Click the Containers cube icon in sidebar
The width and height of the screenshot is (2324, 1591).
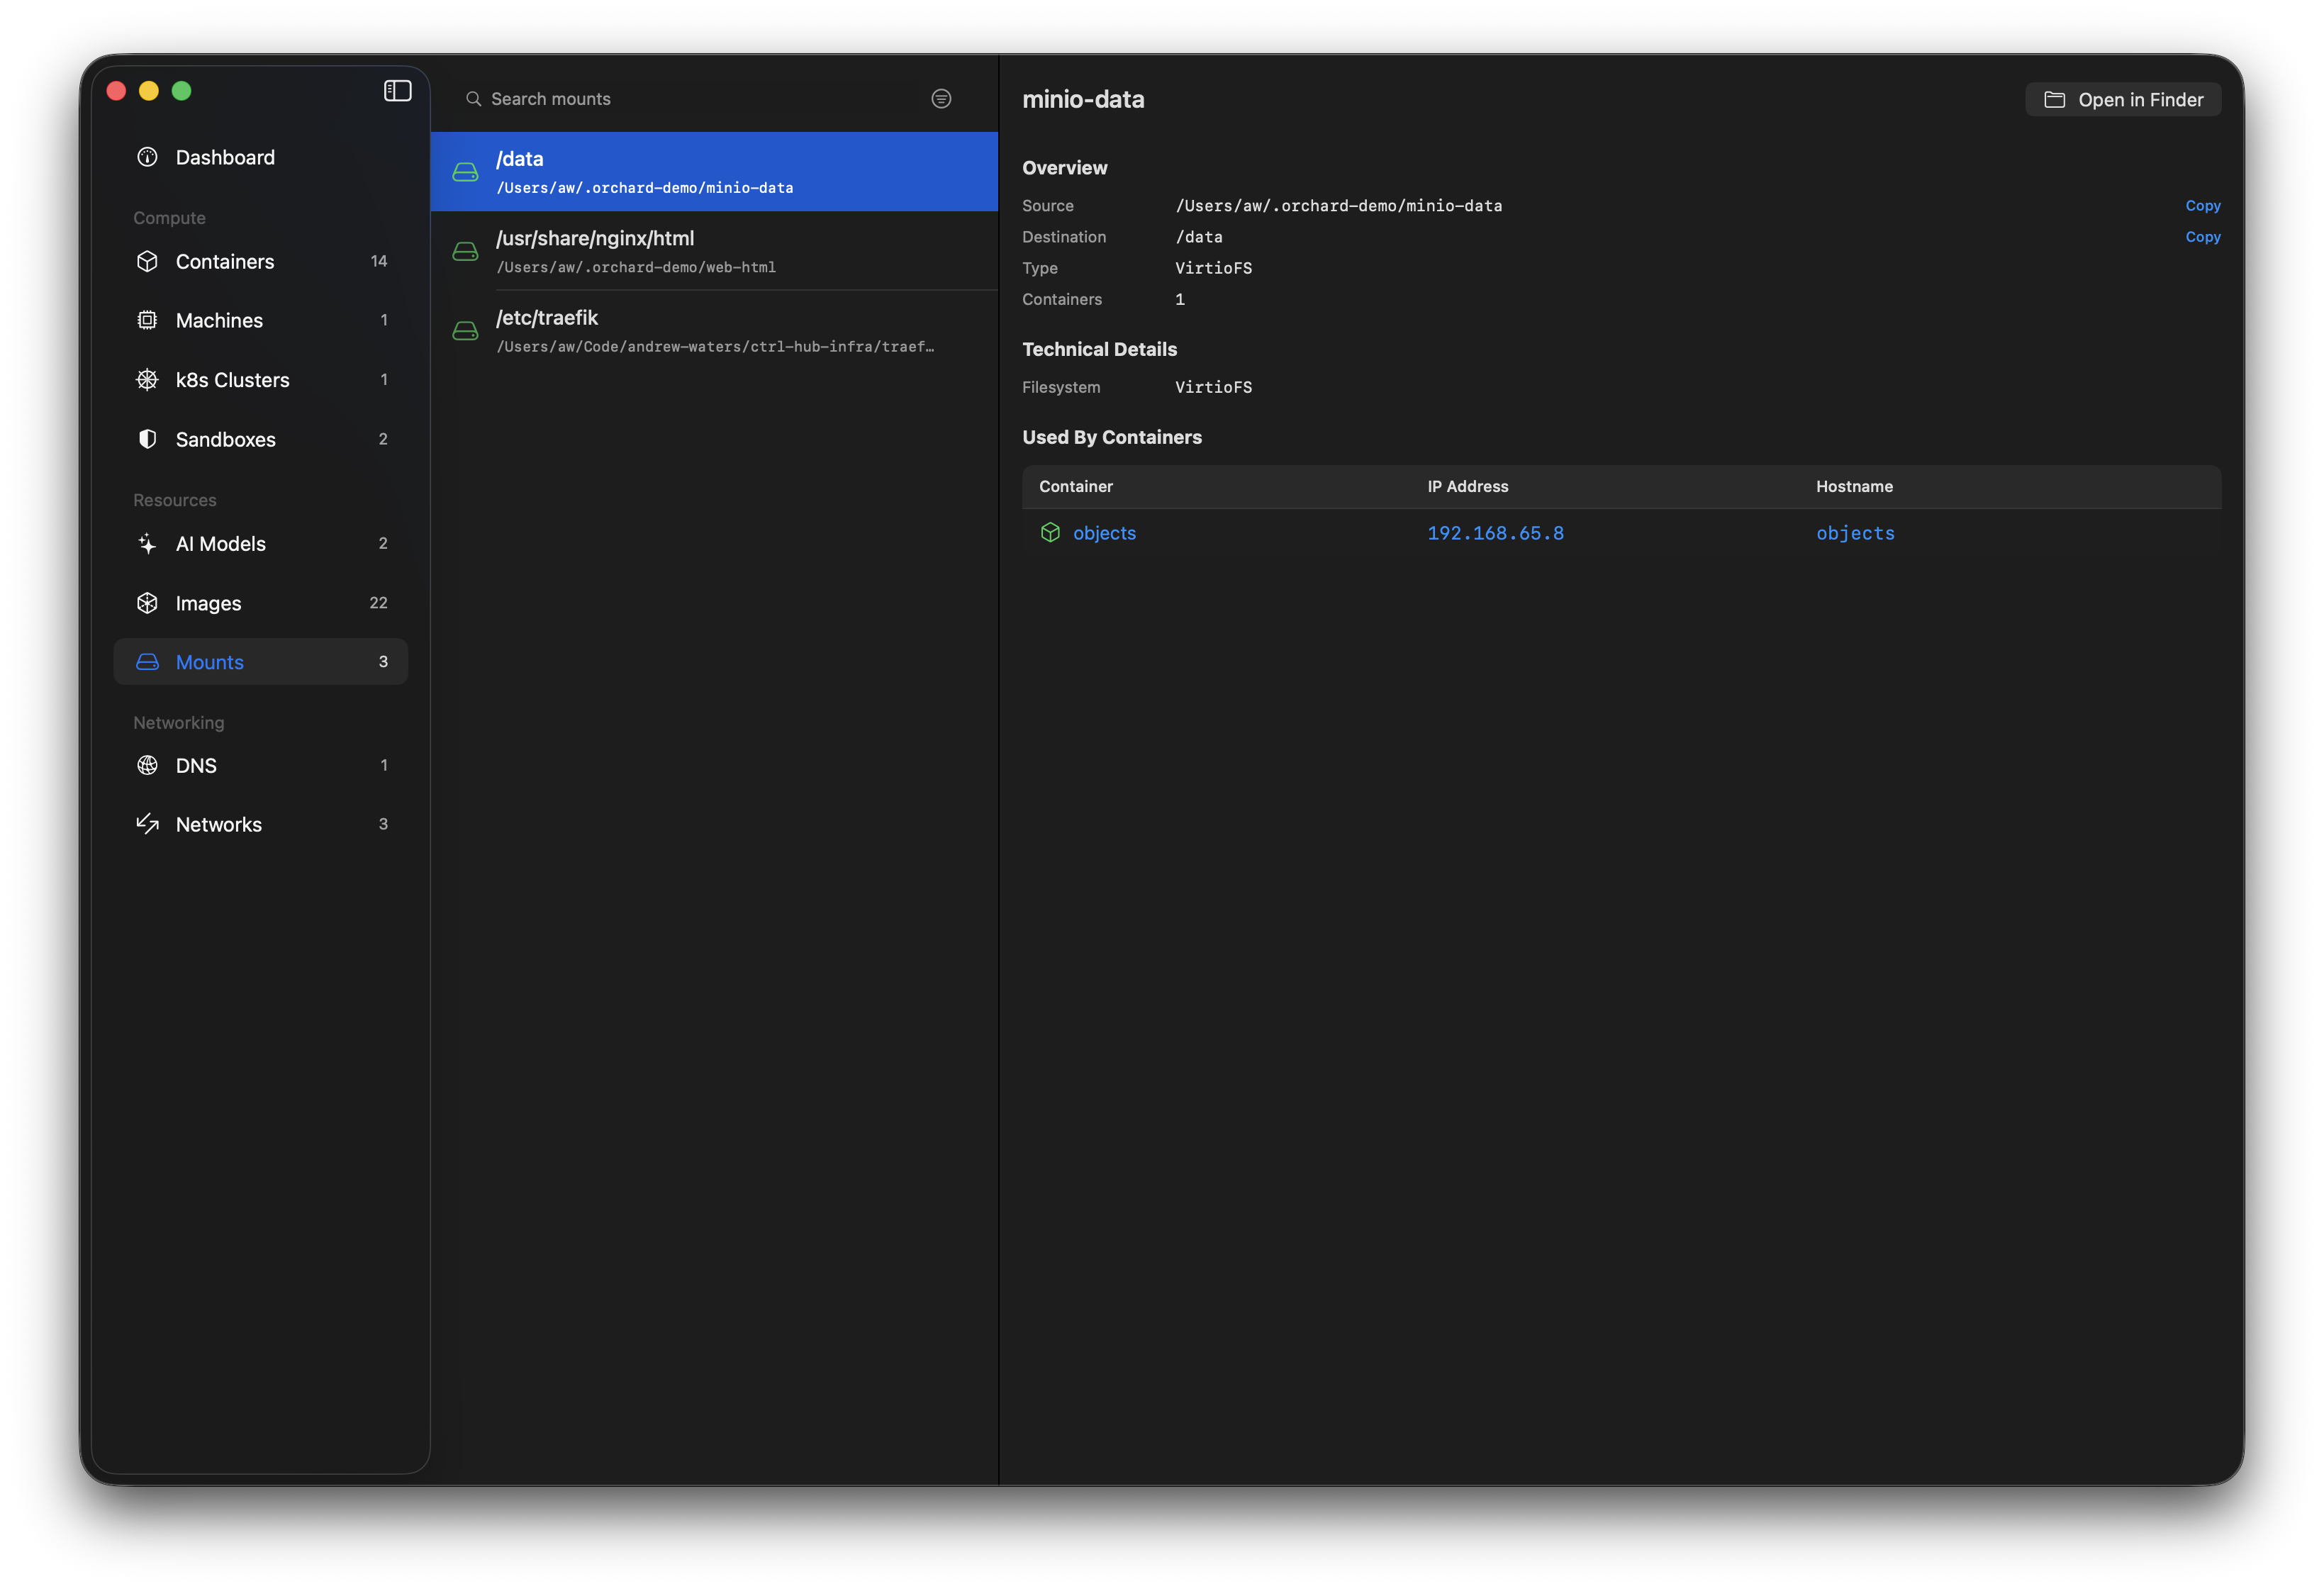(147, 261)
